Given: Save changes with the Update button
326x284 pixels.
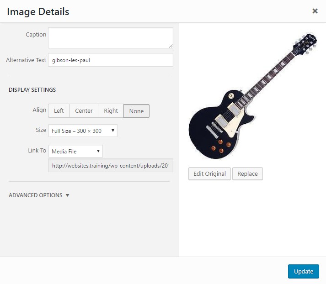Looking at the screenshot, I should [x=303, y=271].
